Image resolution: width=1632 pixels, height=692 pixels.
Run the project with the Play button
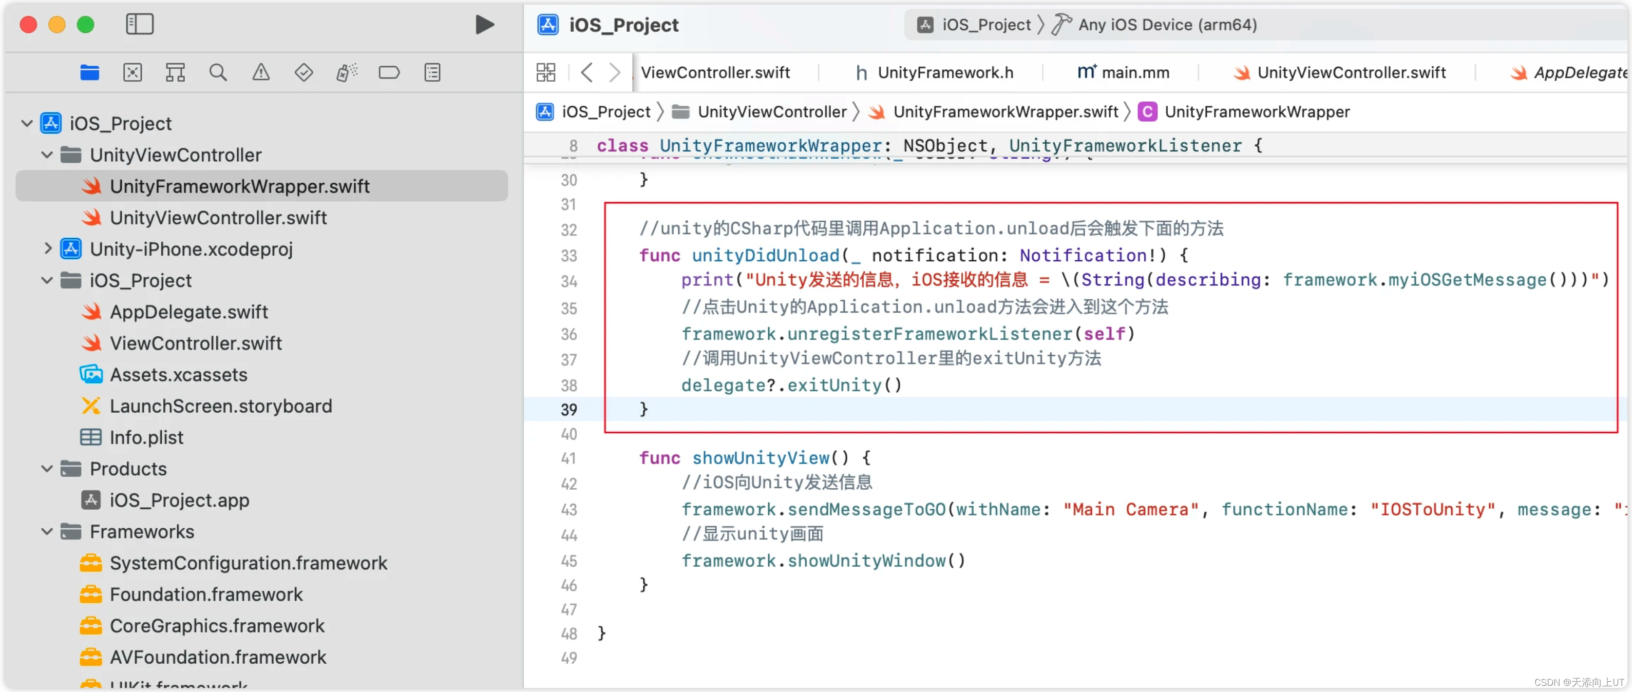(x=484, y=25)
